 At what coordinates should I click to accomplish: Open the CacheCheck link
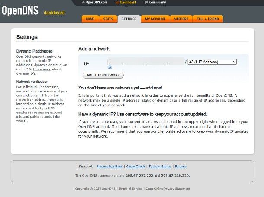click(135, 167)
